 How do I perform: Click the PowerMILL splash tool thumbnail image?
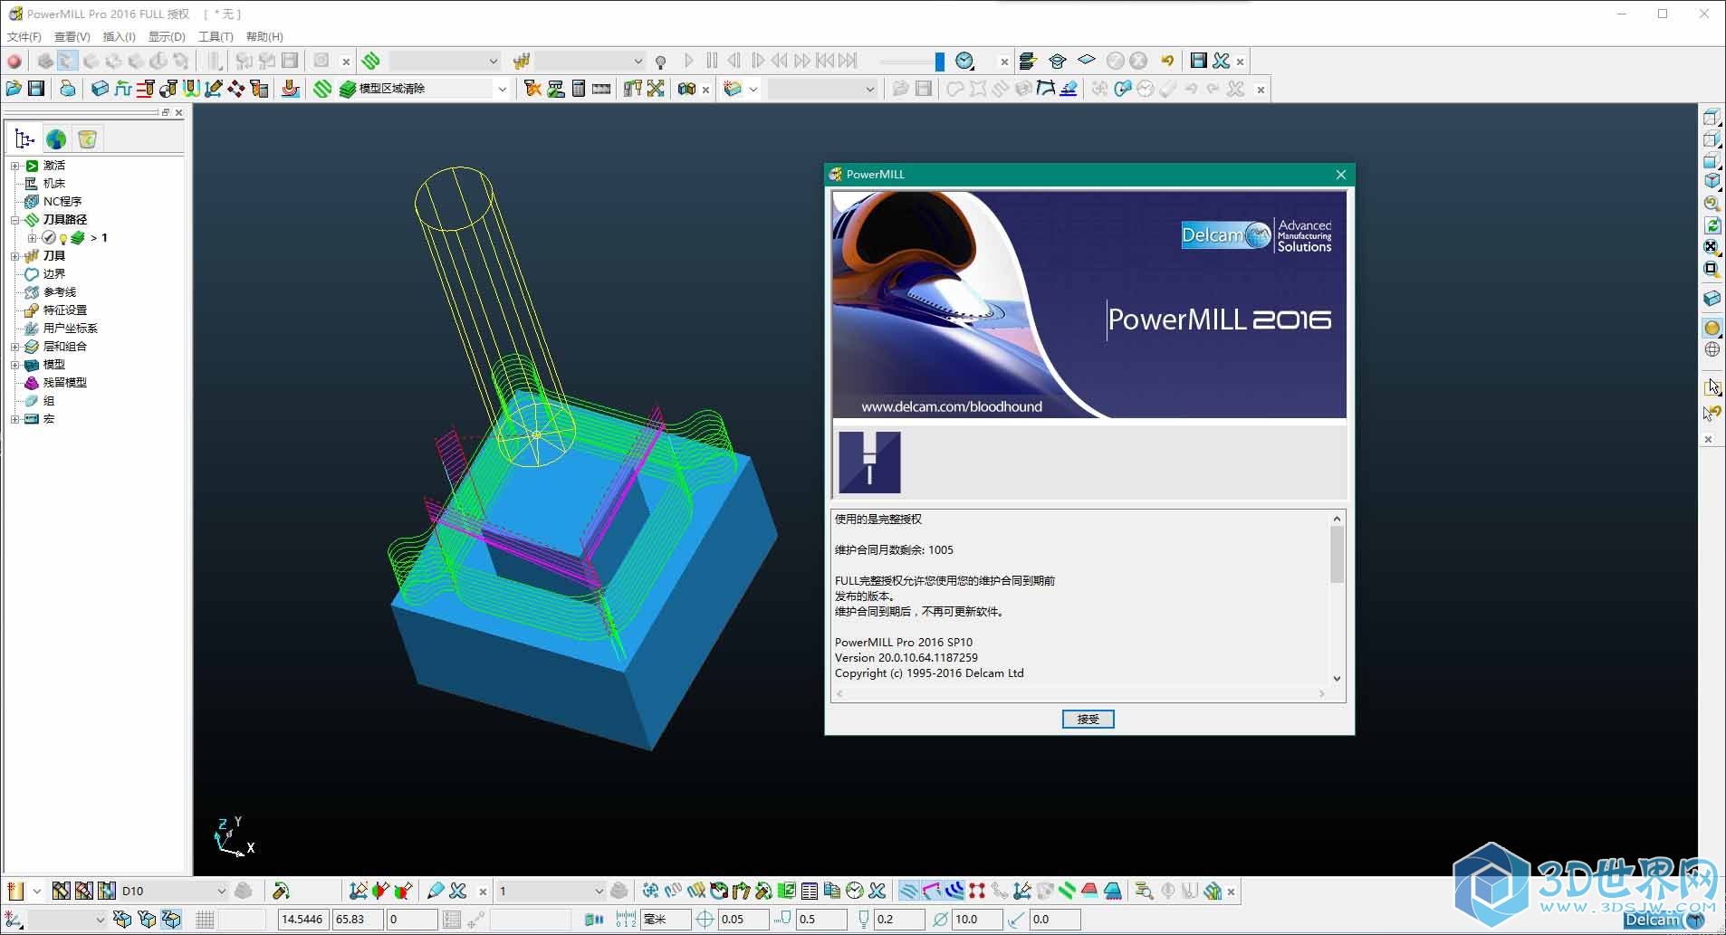[x=869, y=463]
